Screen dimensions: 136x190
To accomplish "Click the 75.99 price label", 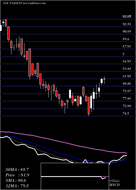I will (x=127, y=106).
